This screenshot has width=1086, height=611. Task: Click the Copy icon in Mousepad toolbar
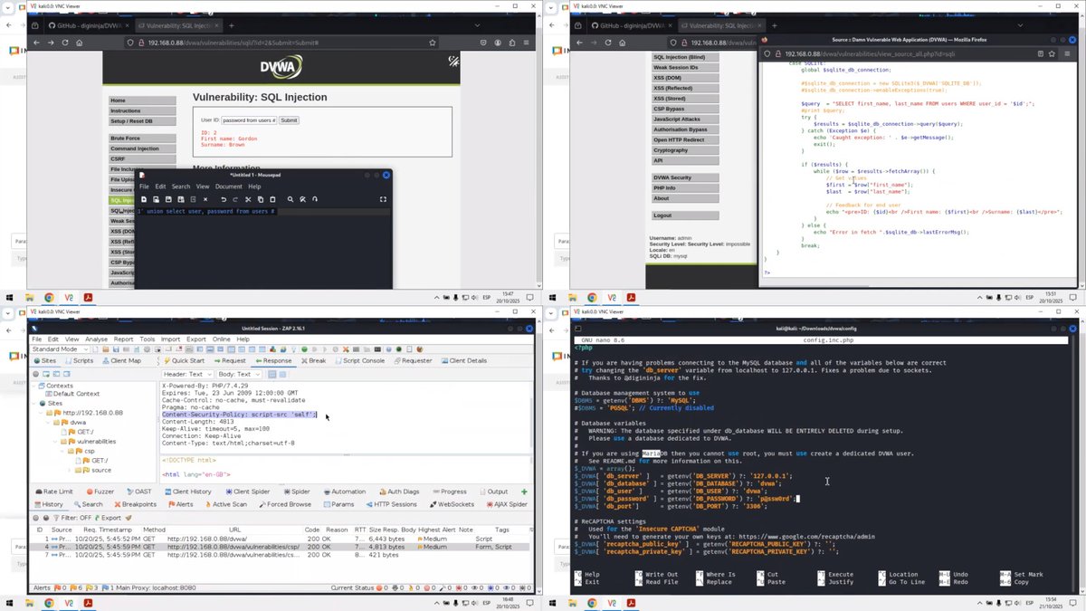261,199
